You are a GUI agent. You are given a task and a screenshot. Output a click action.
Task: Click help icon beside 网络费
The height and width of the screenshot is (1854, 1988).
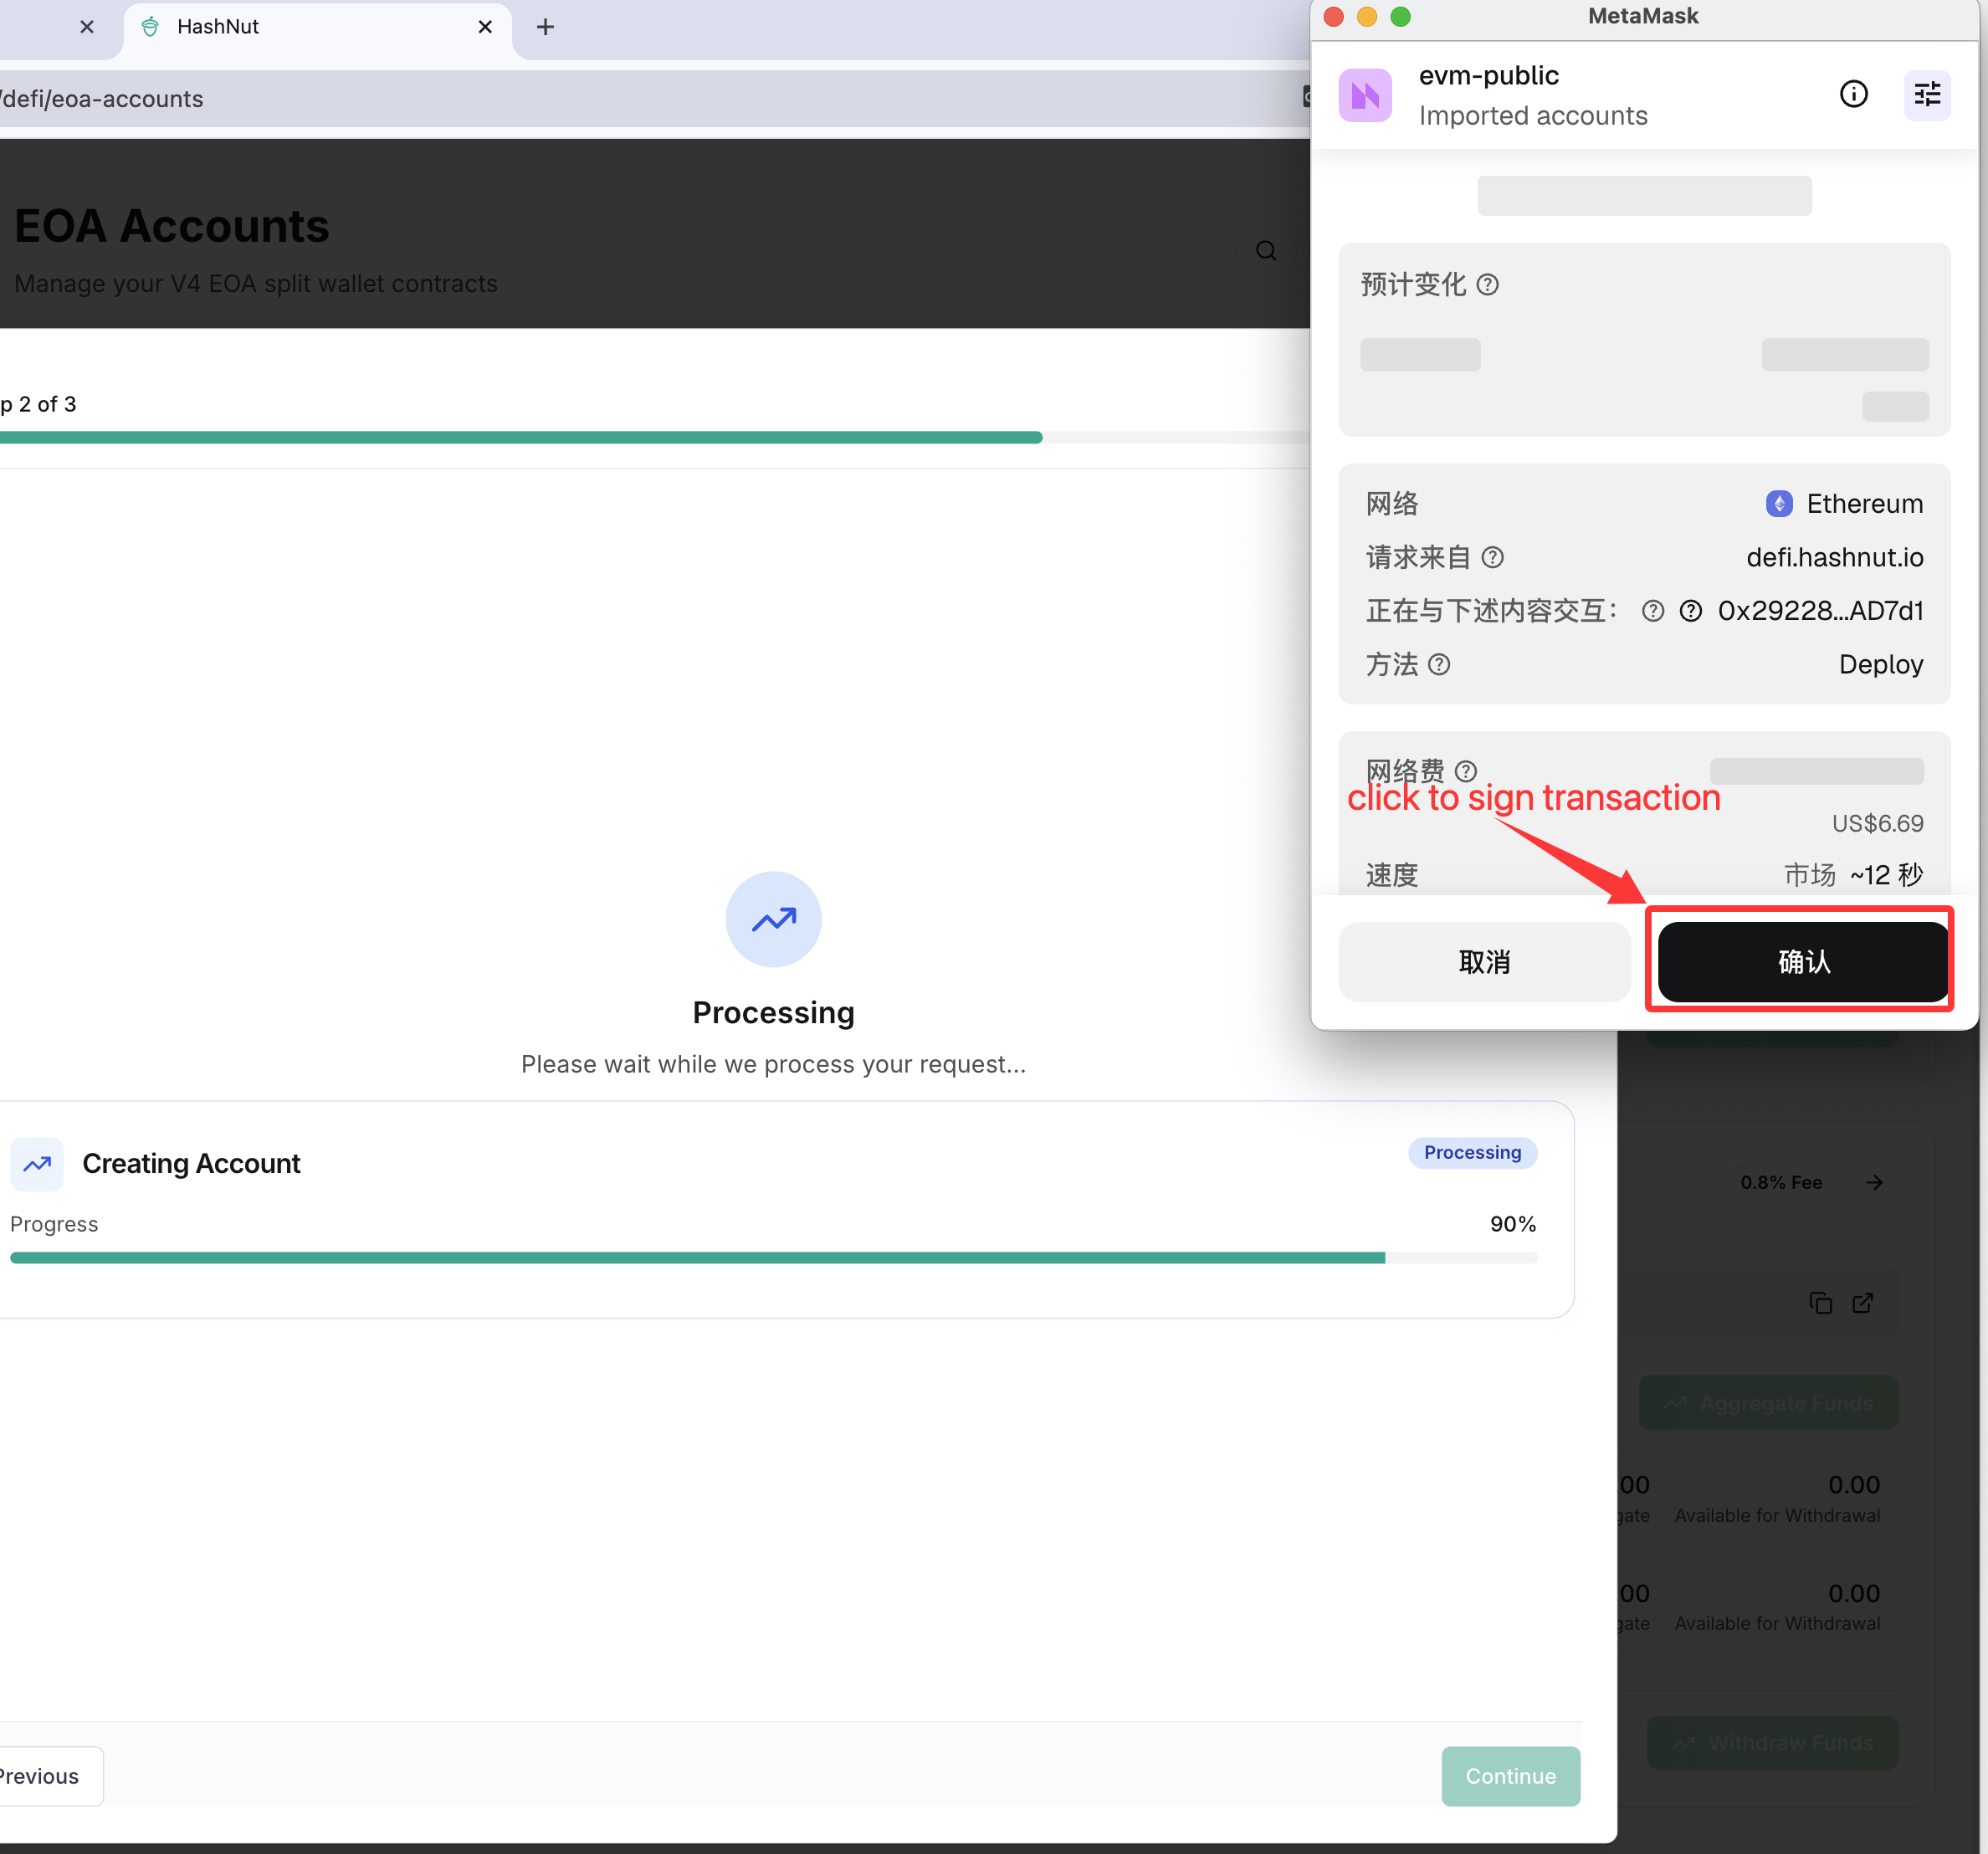1465,771
